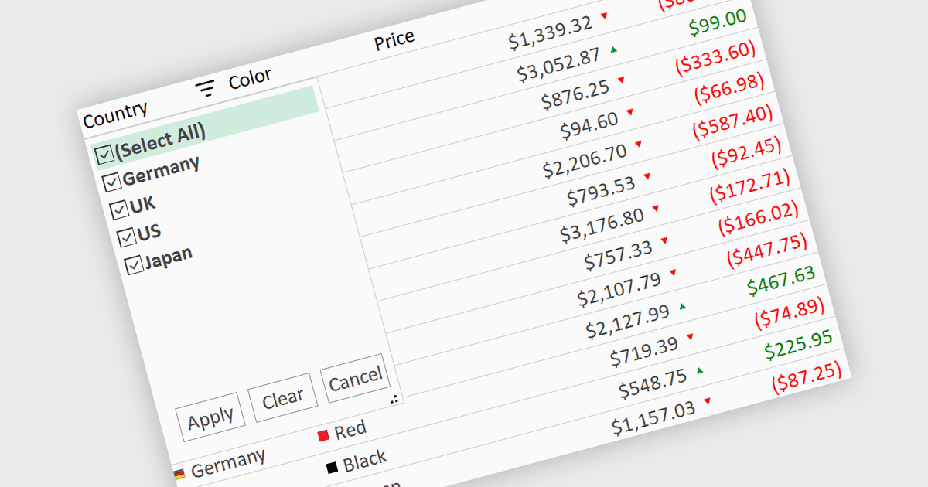Uncheck the Japan filter checkbox
The height and width of the screenshot is (487, 928).
click(x=134, y=264)
